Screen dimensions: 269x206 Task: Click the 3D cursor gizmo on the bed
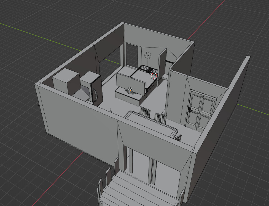click(x=154, y=76)
